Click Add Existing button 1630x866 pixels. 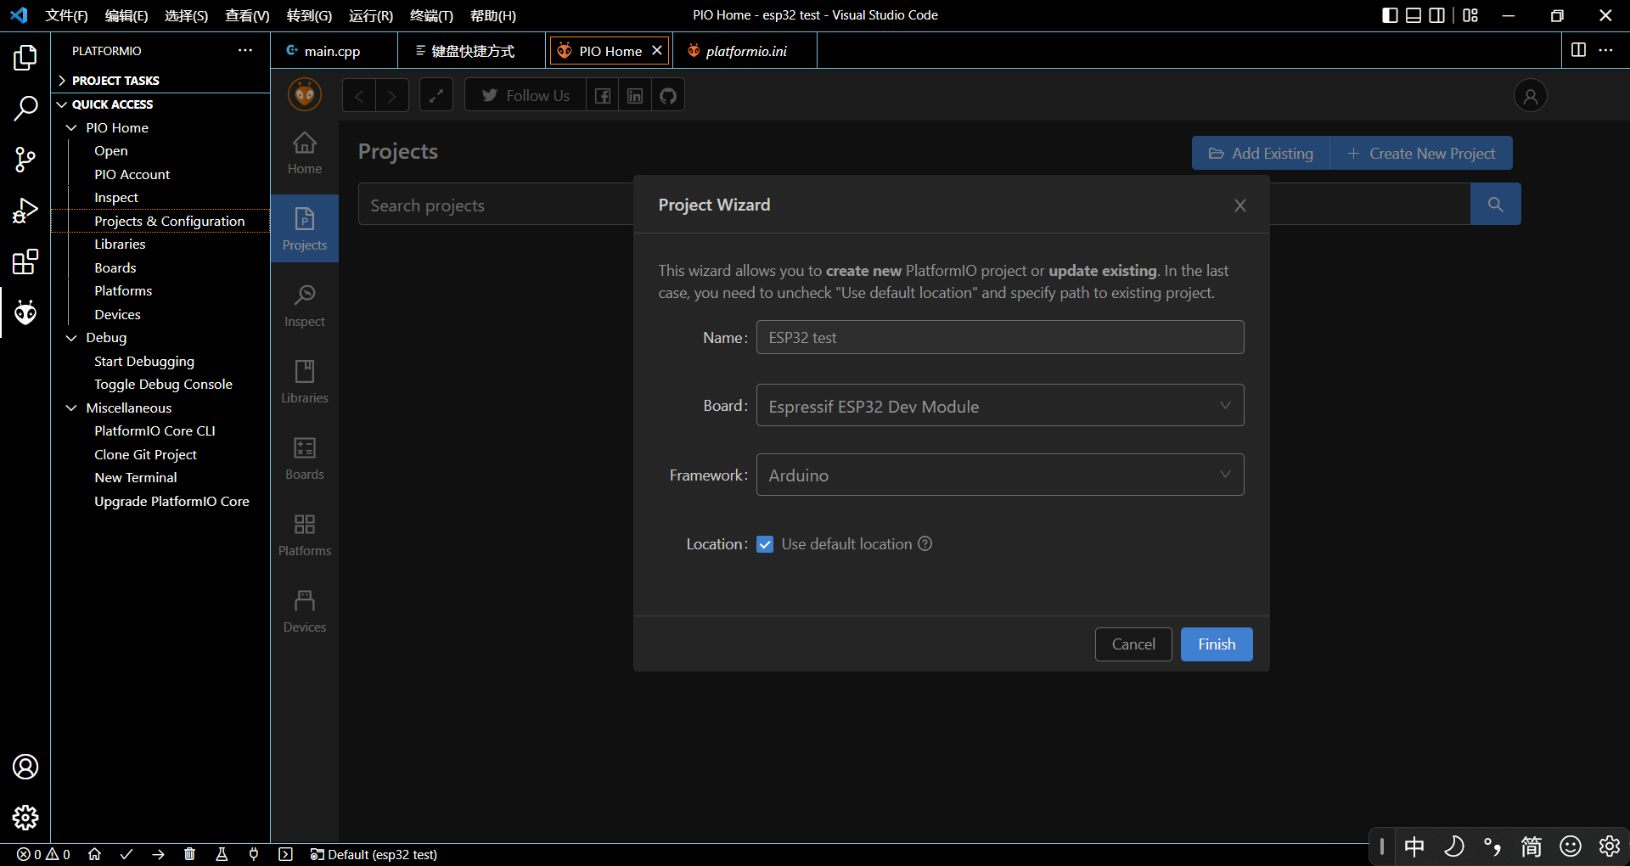1261,154
